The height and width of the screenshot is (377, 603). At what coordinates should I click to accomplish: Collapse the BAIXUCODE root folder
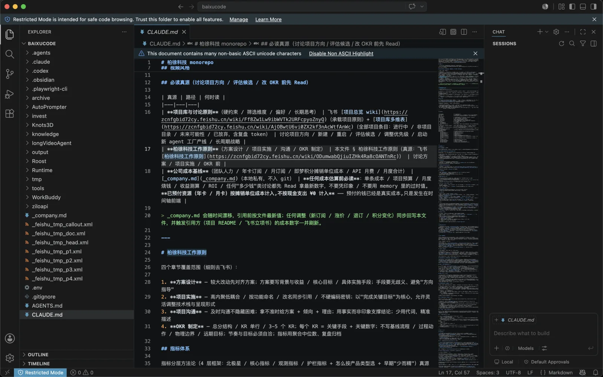pos(77,44)
